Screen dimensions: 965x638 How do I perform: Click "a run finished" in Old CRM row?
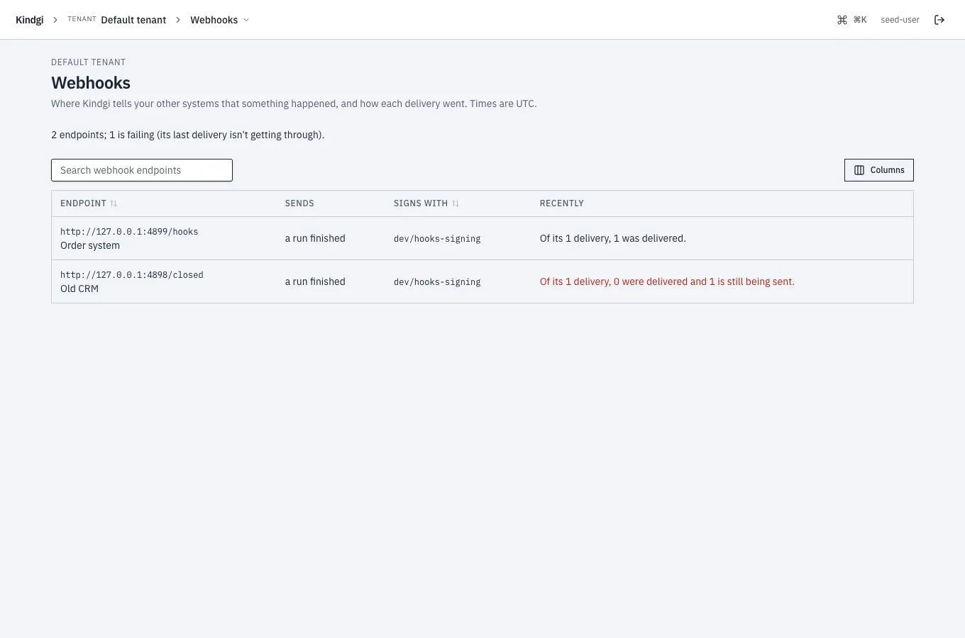(315, 281)
